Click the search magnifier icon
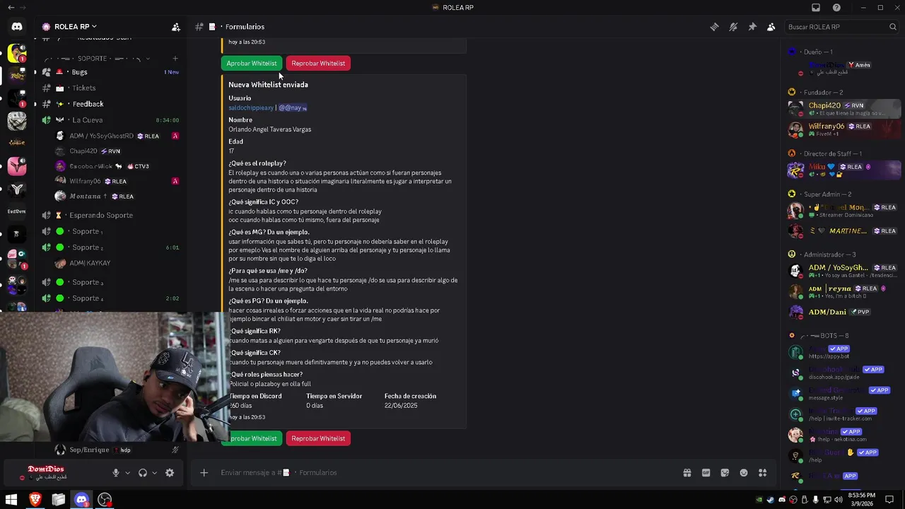This screenshot has width=905, height=509. pos(893,27)
